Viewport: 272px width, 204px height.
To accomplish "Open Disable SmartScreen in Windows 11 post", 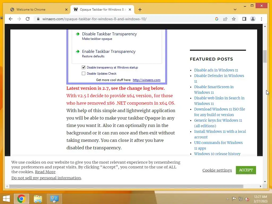I will tap(214, 90).
